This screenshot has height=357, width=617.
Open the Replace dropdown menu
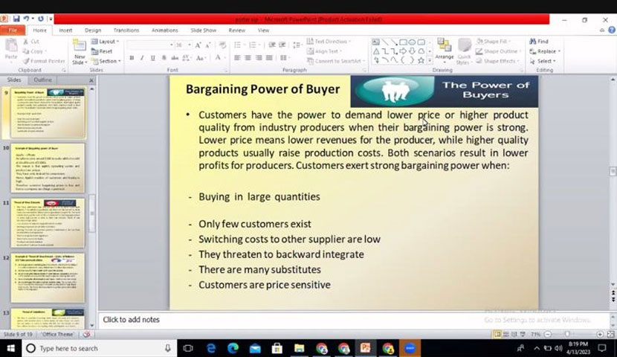pyautogui.click(x=546, y=51)
